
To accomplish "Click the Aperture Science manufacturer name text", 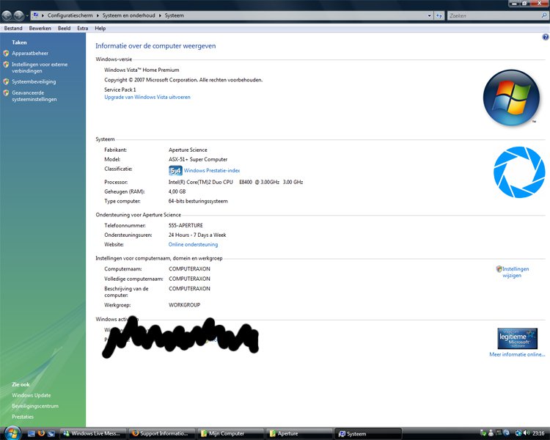I will (188, 150).
